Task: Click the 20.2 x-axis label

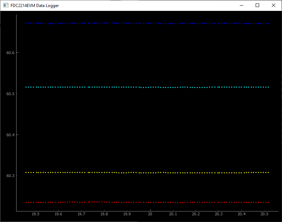Action: pos(196,214)
